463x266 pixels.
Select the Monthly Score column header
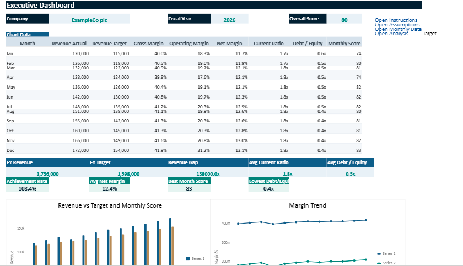(x=344, y=43)
